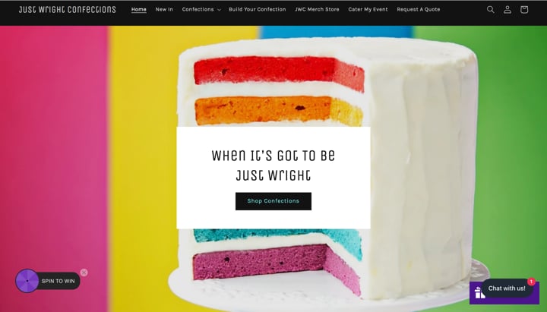Open the Chat with us widget

pos(507,288)
